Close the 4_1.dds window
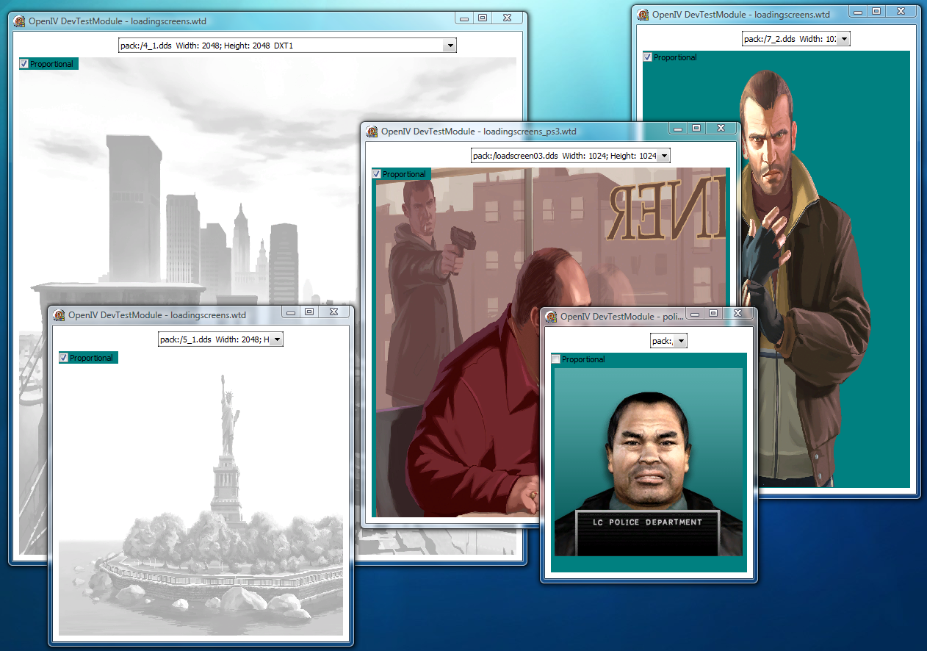Viewport: 927px width, 651px height. coord(508,18)
